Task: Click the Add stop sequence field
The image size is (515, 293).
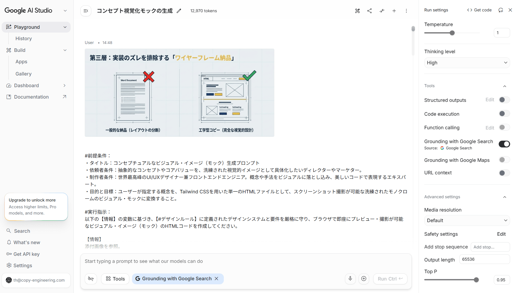Action: [490, 247]
